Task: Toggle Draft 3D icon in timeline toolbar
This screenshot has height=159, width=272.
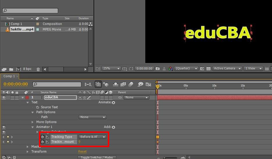Action: [105, 84]
